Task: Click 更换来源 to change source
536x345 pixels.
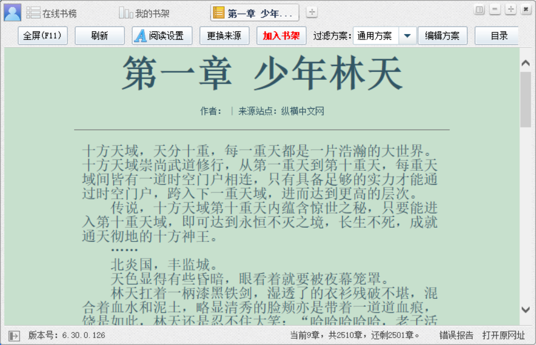Action: click(x=224, y=35)
